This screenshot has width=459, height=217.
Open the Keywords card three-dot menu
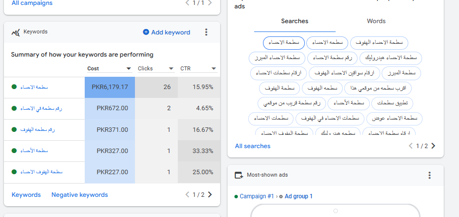pos(206,32)
